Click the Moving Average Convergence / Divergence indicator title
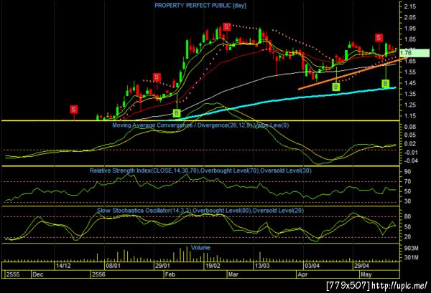 tap(200, 125)
